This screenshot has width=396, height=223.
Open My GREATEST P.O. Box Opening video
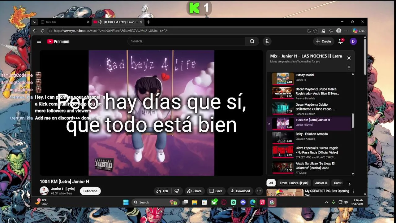click(x=308, y=193)
